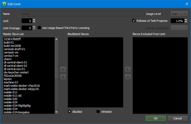Click the Limit Overage value field
The height and width of the screenshot is (124, 191).
(27, 28)
